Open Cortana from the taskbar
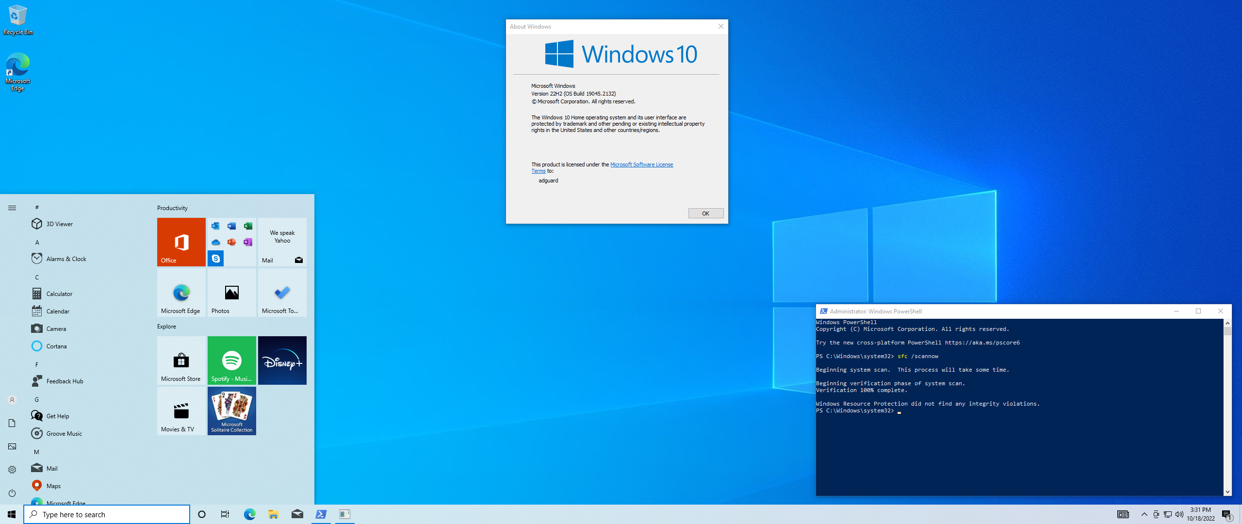1242x524 pixels. pyautogui.click(x=202, y=514)
